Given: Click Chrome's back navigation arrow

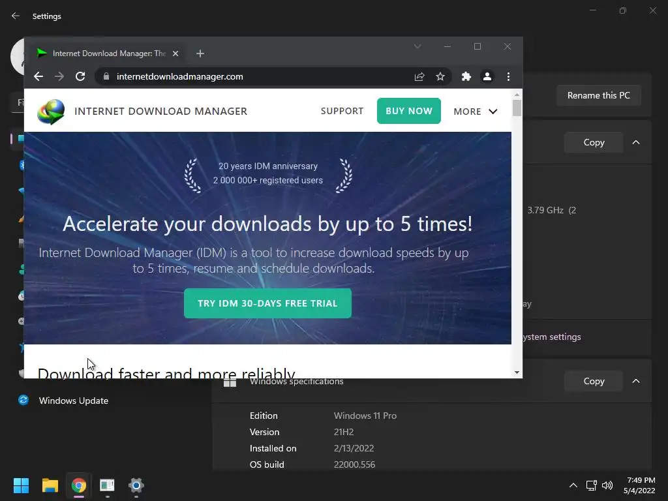Looking at the screenshot, I should click(38, 77).
